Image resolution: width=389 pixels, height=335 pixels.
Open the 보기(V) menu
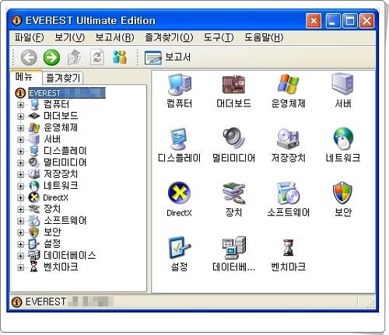coord(69,37)
